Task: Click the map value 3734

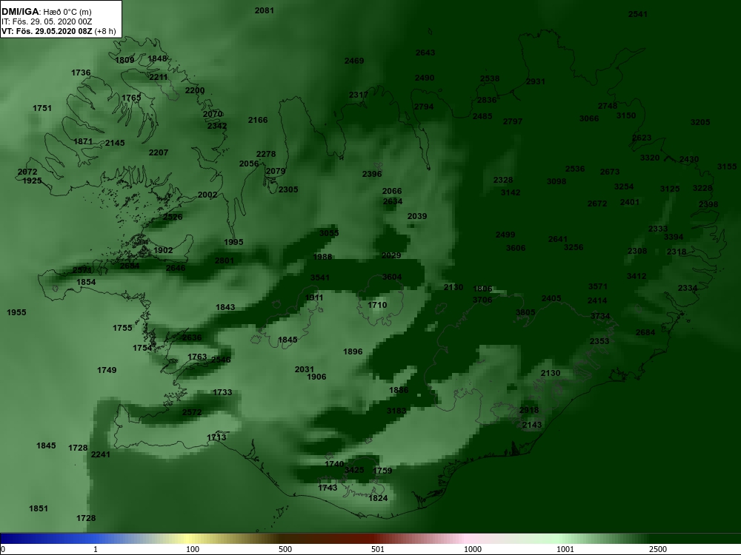Action: point(600,316)
